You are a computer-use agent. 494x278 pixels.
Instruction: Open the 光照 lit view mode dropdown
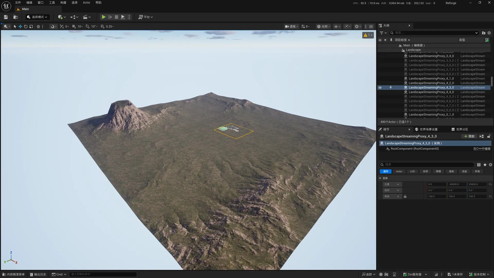[x=323, y=27]
